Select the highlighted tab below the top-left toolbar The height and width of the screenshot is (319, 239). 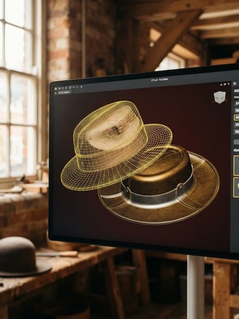click(x=65, y=93)
